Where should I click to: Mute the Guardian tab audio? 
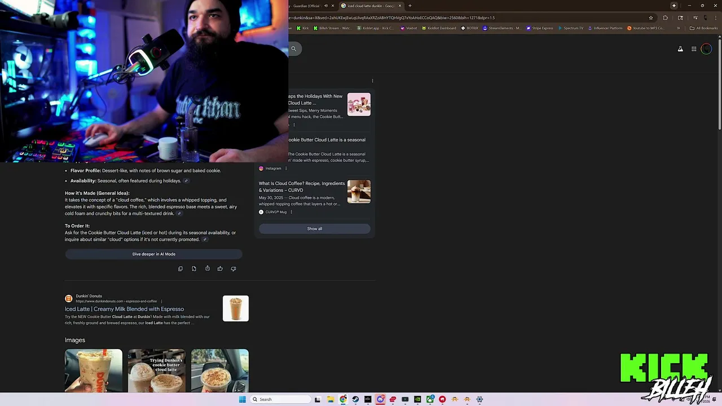[325, 6]
